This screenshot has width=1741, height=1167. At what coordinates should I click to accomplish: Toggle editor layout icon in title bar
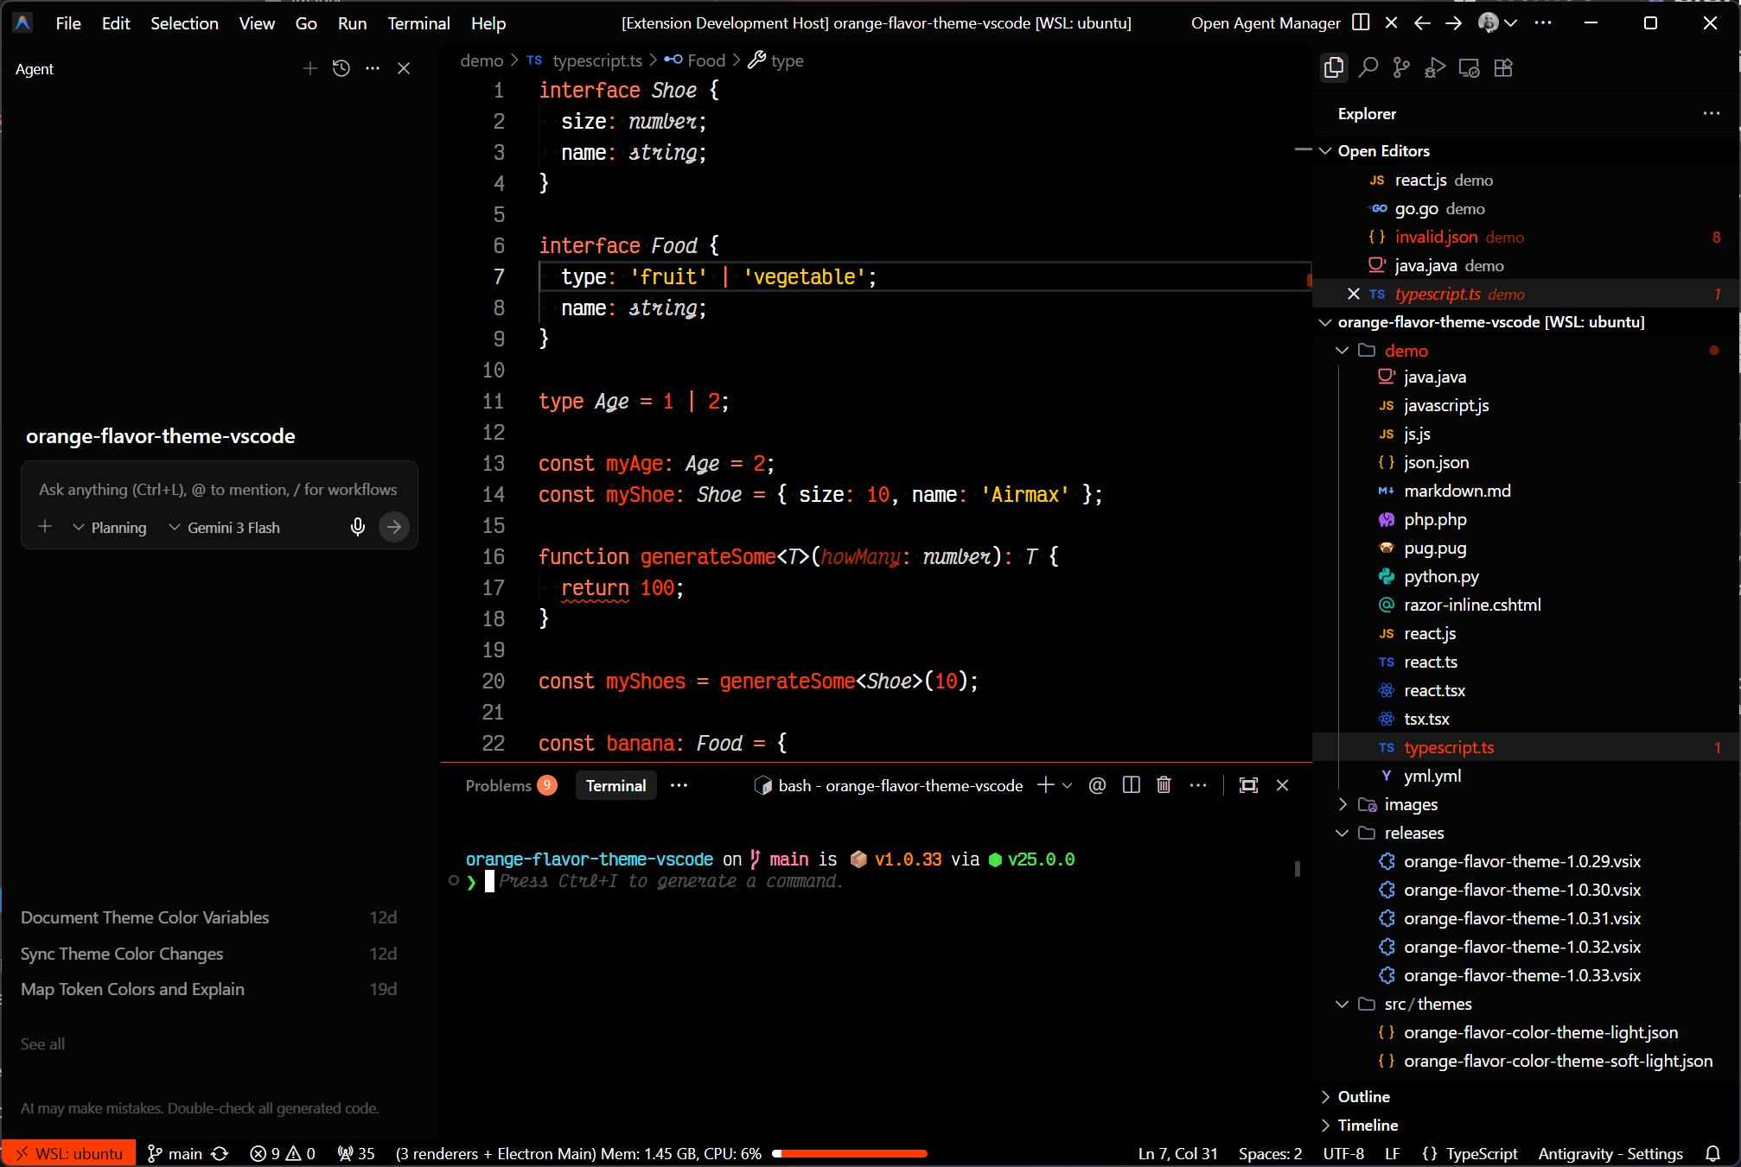tap(1361, 23)
